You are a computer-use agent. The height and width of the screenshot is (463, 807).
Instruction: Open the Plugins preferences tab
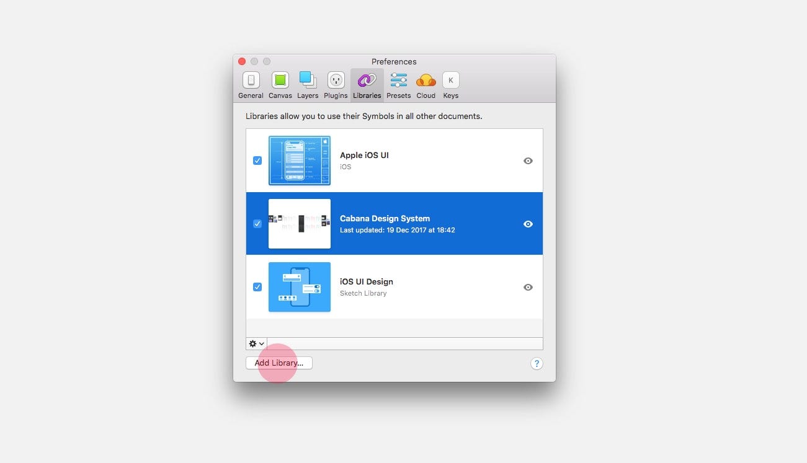coord(336,86)
